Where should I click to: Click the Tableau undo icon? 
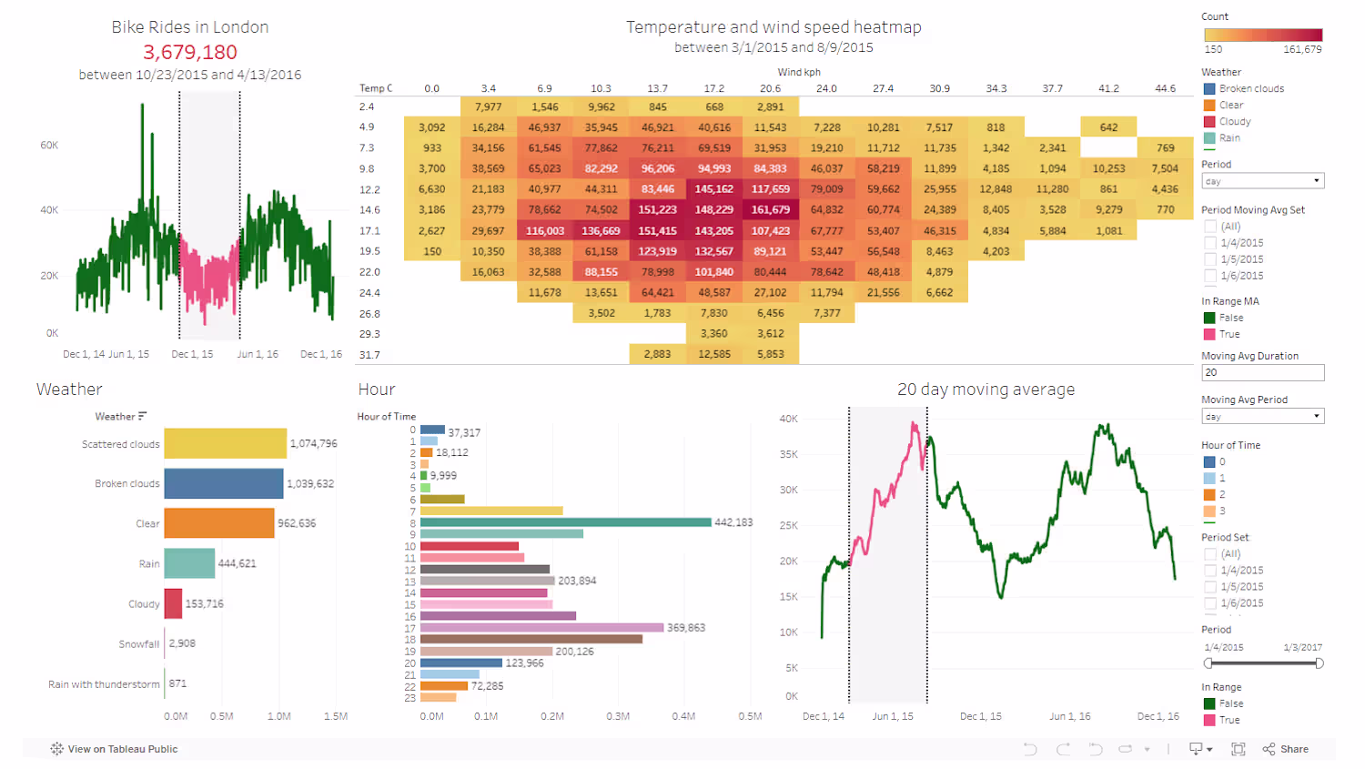coord(1030,749)
